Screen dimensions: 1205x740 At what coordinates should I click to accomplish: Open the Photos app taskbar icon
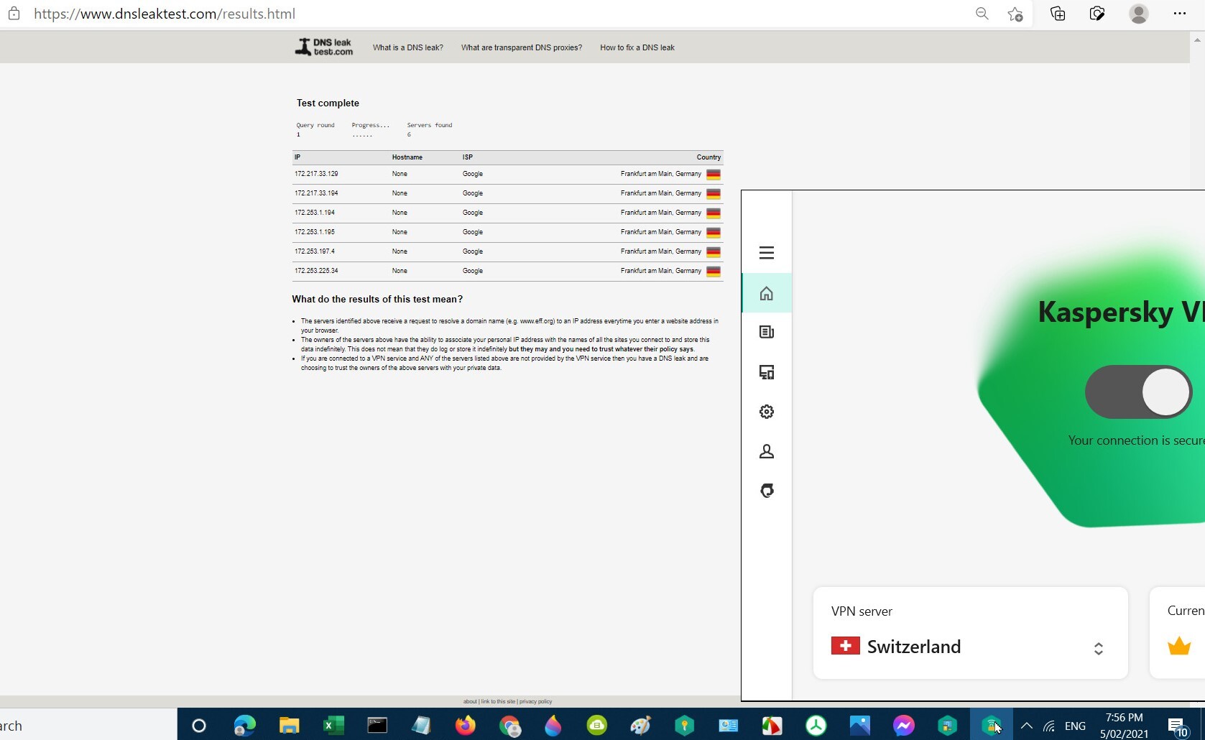pyautogui.click(x=860, y=726)
